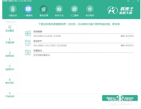This screenshot has width=141, height=109.
Task: Go back via 返回主页 link
Action: point(10,22)
